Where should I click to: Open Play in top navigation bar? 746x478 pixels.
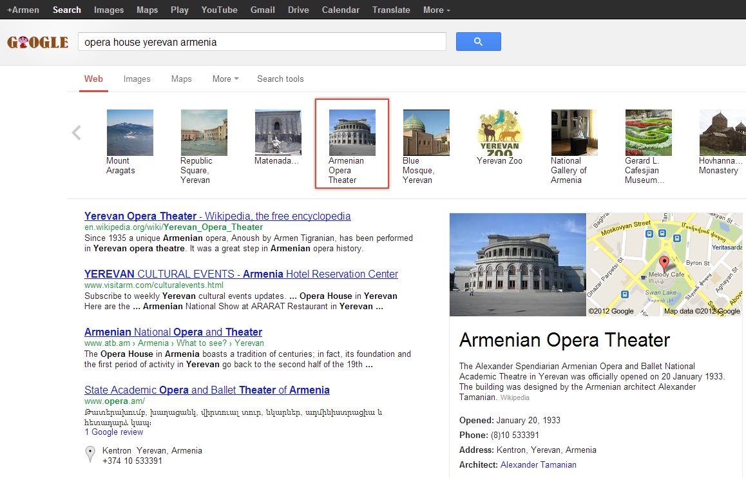pyautogui.click(x=179, y=10)
